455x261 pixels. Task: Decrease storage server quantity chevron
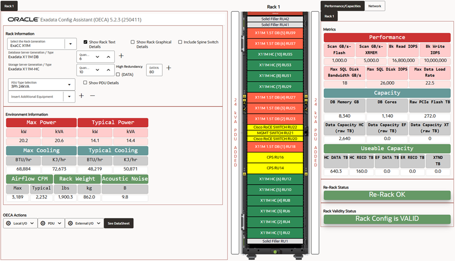[97, 70]
